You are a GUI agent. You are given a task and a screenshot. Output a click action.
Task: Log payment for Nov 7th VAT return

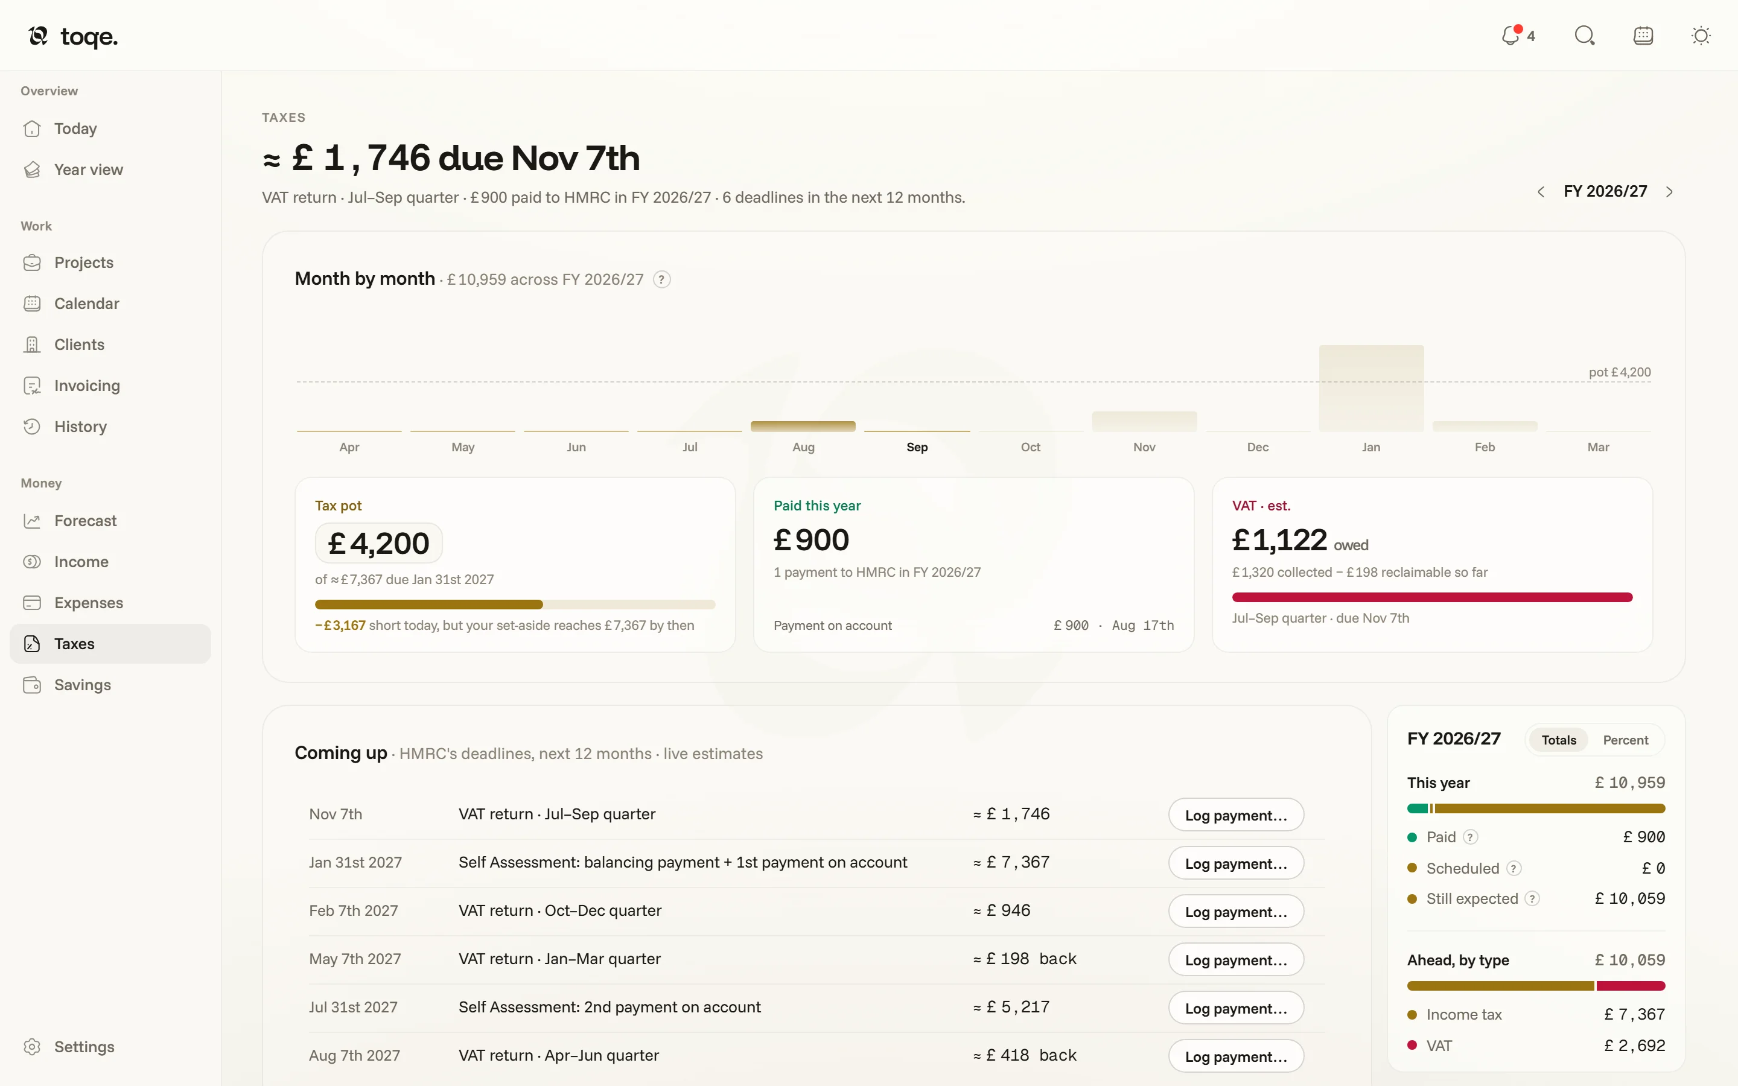click(1235, 815)
